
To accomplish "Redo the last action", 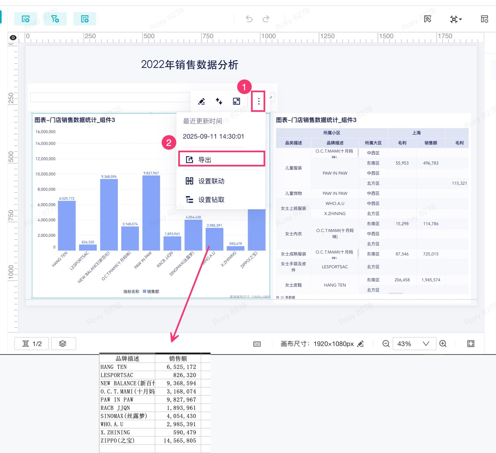I will pyautogui.click(x=266, y=19).
